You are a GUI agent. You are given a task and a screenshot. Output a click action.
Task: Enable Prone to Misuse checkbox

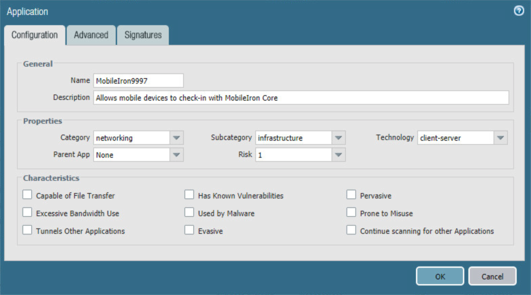pos(351,212)
